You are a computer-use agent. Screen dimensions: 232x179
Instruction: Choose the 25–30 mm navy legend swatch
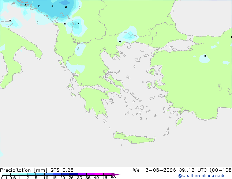74,174
